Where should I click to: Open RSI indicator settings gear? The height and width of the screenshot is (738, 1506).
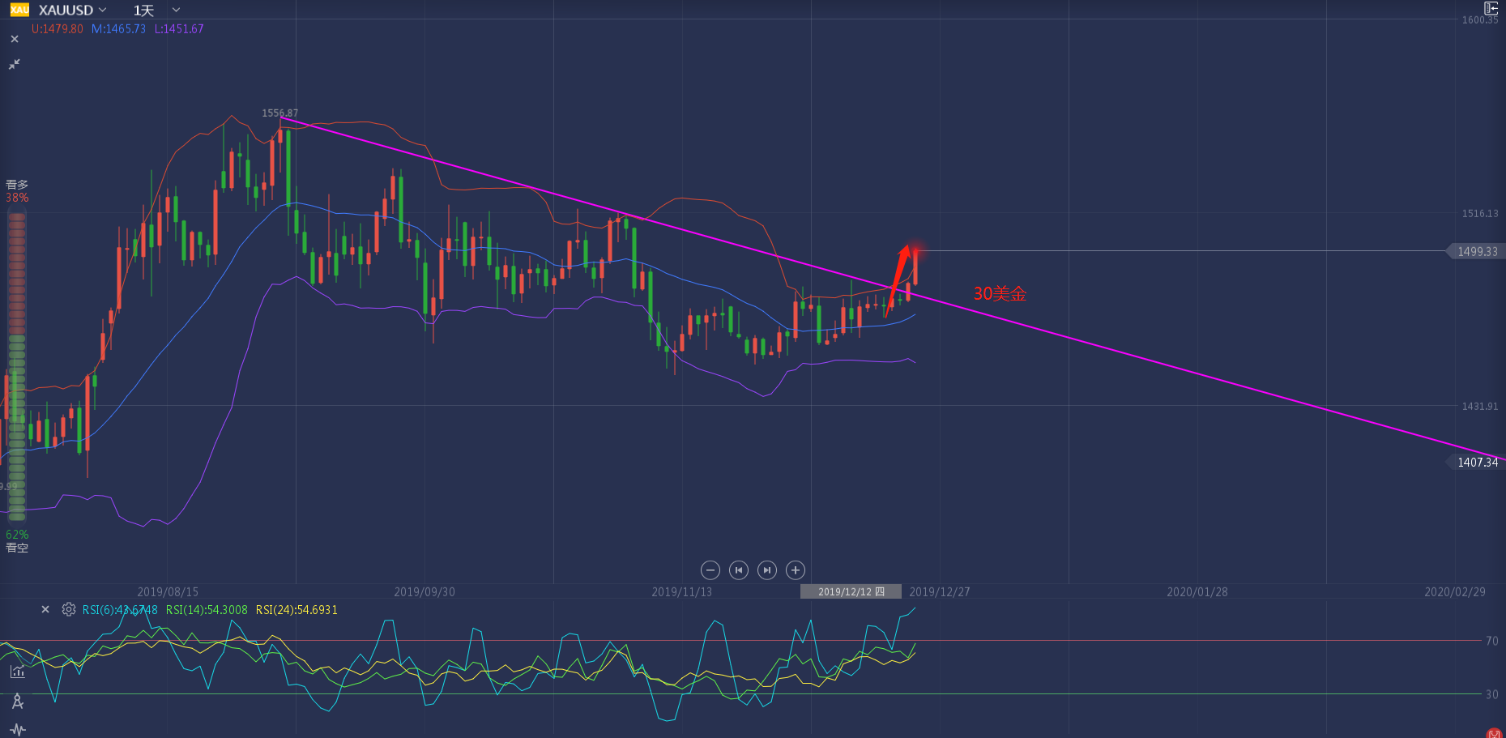pos(69,609)
